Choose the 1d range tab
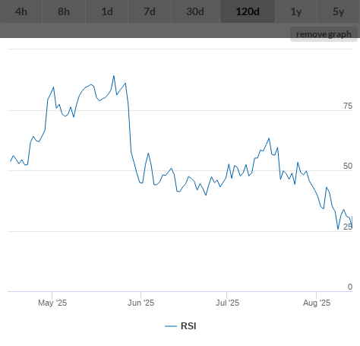The width and height of the screenshot is (360, 346). 107,11
